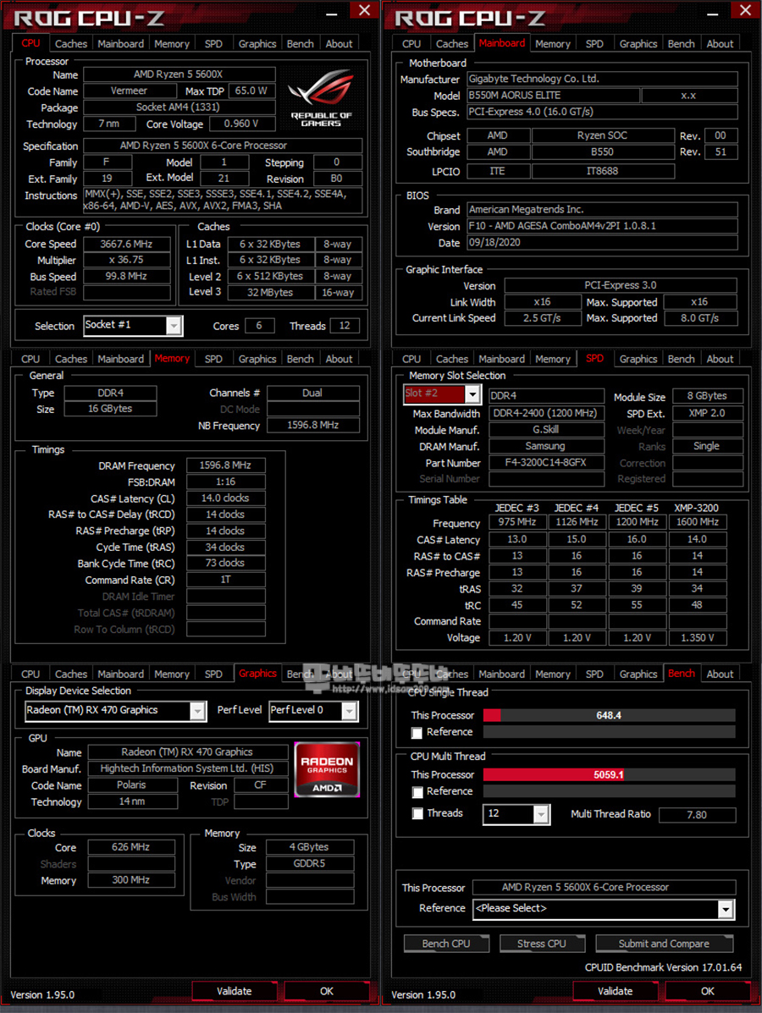
Task: Close the right ROG CPU-Z window
Action: coord(745,10)
